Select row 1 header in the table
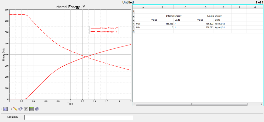The image size is (264, 122). 134,11
